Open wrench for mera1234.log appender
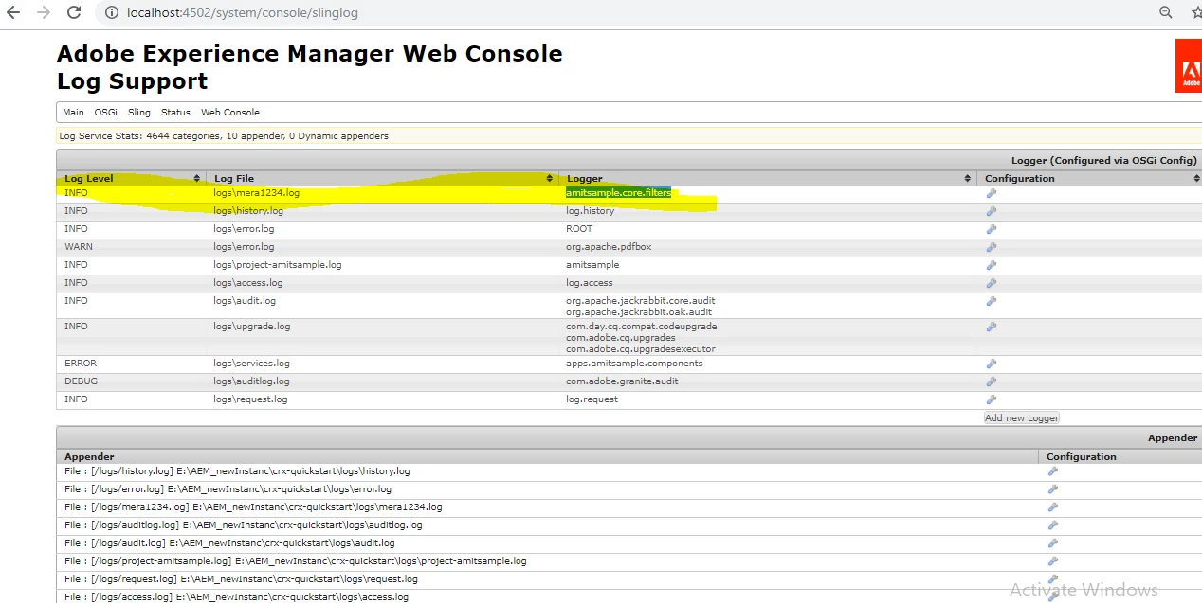This screenshot has width=1202, height=603. point(1052,507)
